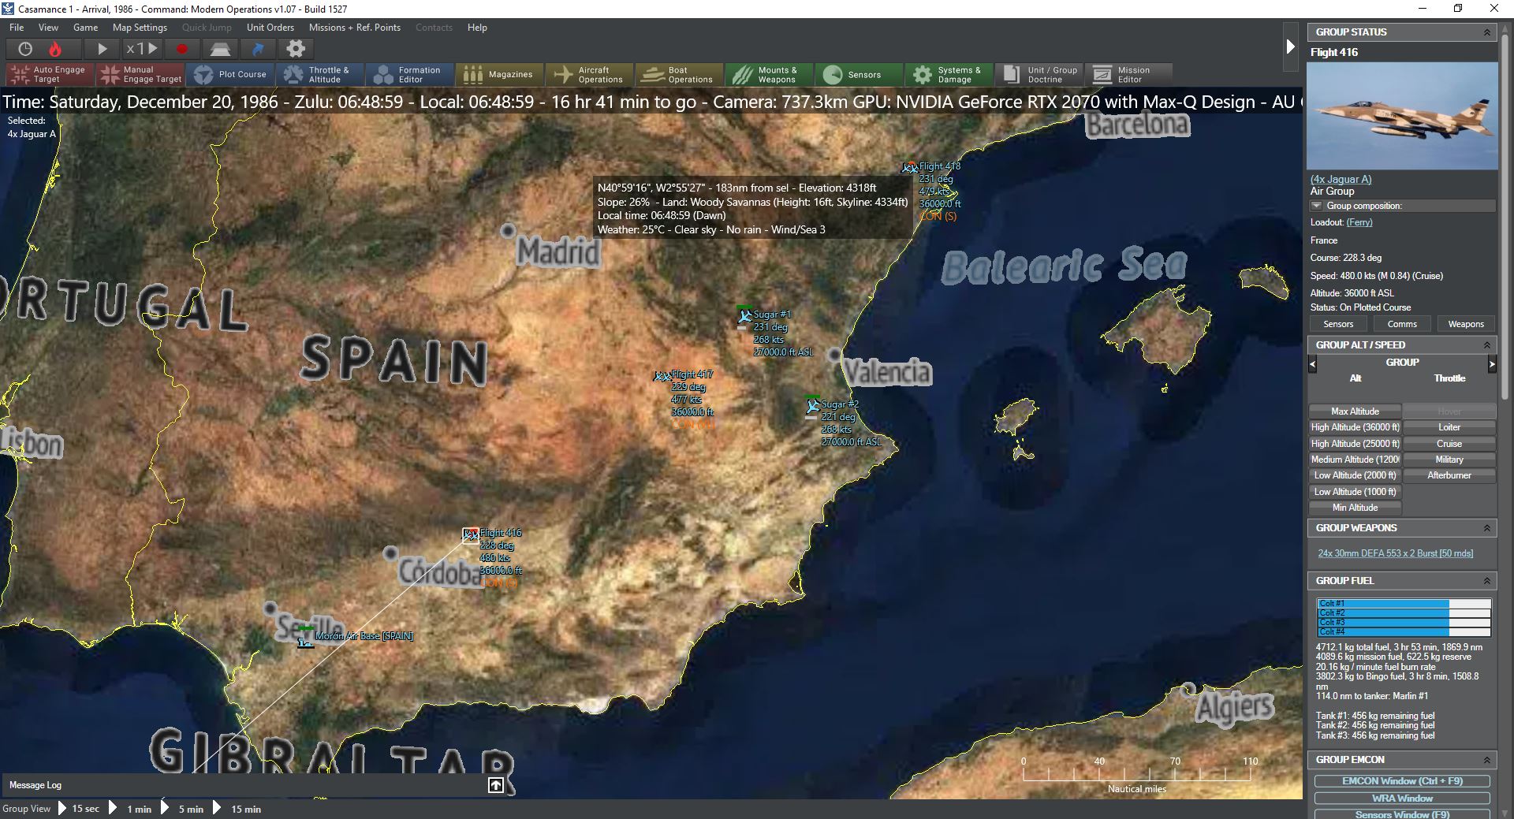Select the Flight 416 unit on the map
The image size is (1514, 819).
[x=471, y=535]
